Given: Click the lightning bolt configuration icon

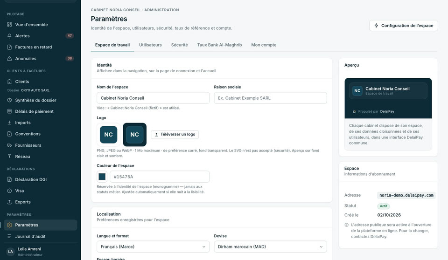Looking at the screenshot, I should 376,26.
